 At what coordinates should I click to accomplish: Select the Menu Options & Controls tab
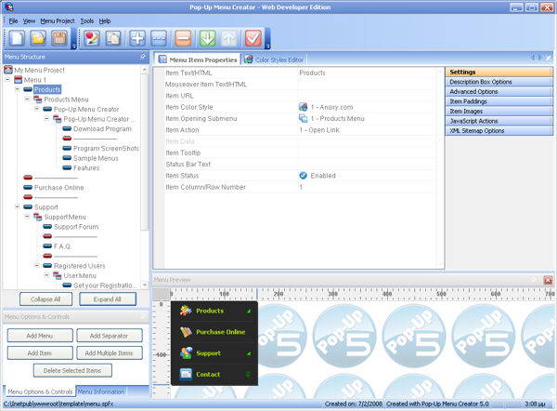tap(40, 391)
